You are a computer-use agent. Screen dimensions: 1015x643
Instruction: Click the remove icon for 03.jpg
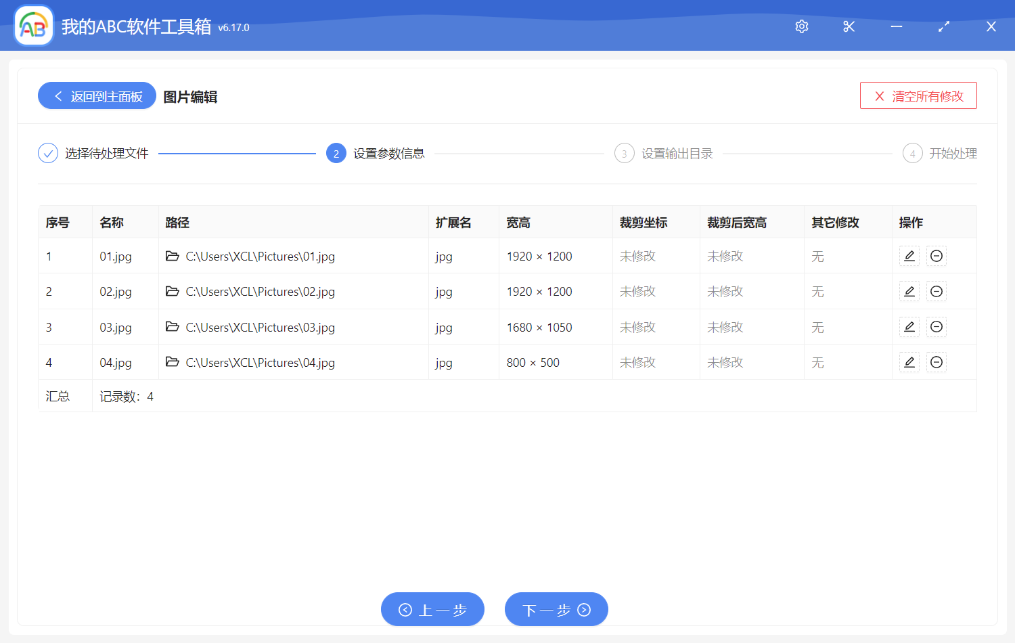click(x=937, y=327)
